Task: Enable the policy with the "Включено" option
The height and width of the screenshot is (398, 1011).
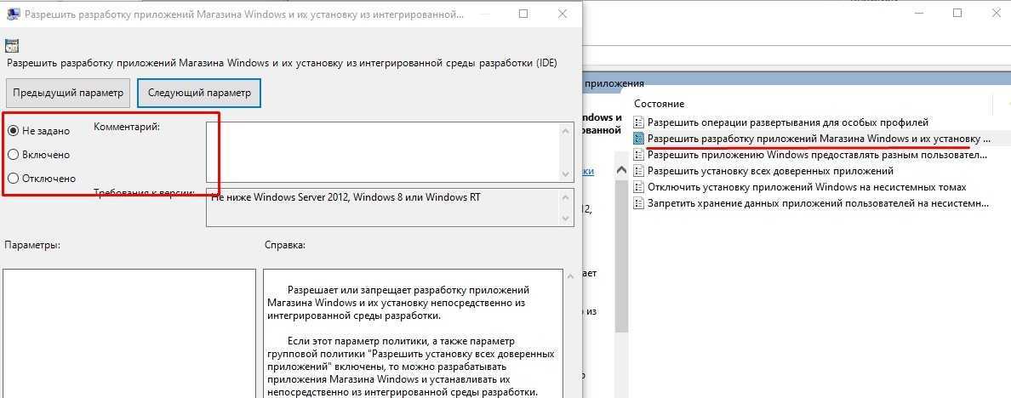Action: tap(14, 155)
